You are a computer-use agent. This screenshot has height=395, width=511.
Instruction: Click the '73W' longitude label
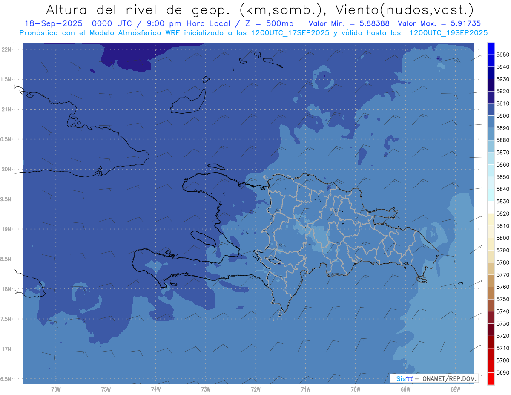(x=206, y=389)
